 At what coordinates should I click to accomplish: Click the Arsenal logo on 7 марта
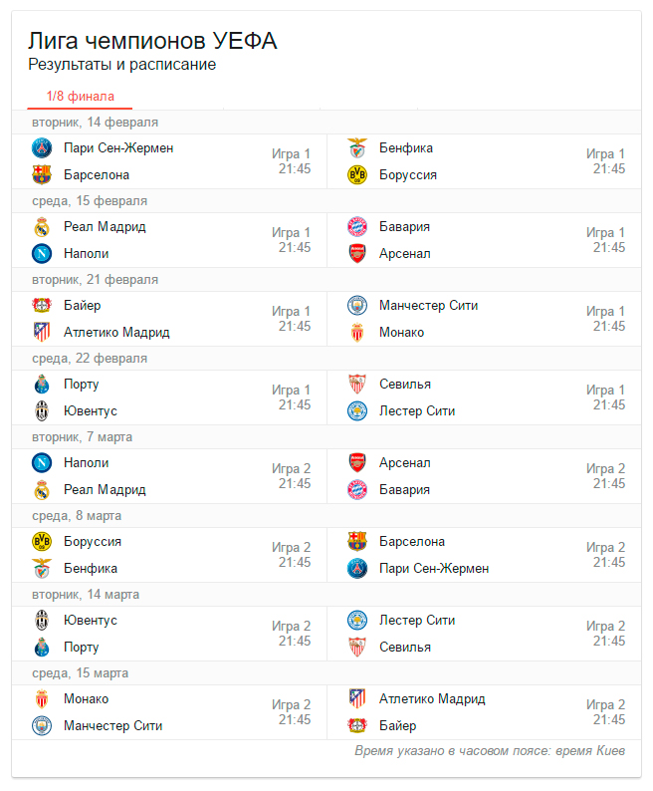357,463
